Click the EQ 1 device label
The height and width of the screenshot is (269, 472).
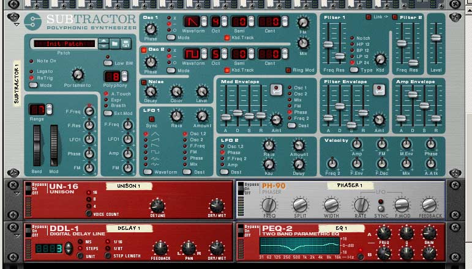coord(342,228)
